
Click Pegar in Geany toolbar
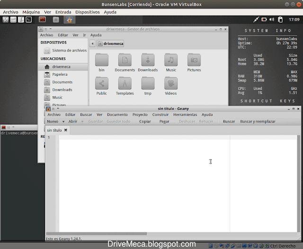pyautogui.click(x=164, y=122)
